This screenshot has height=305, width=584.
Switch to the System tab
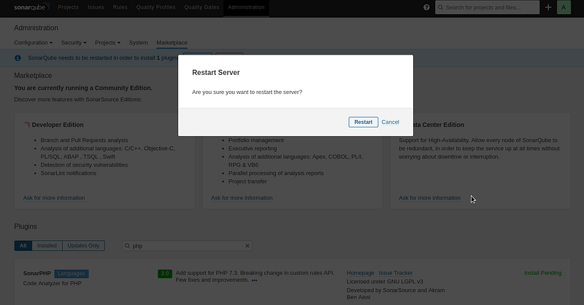[138, 43]
